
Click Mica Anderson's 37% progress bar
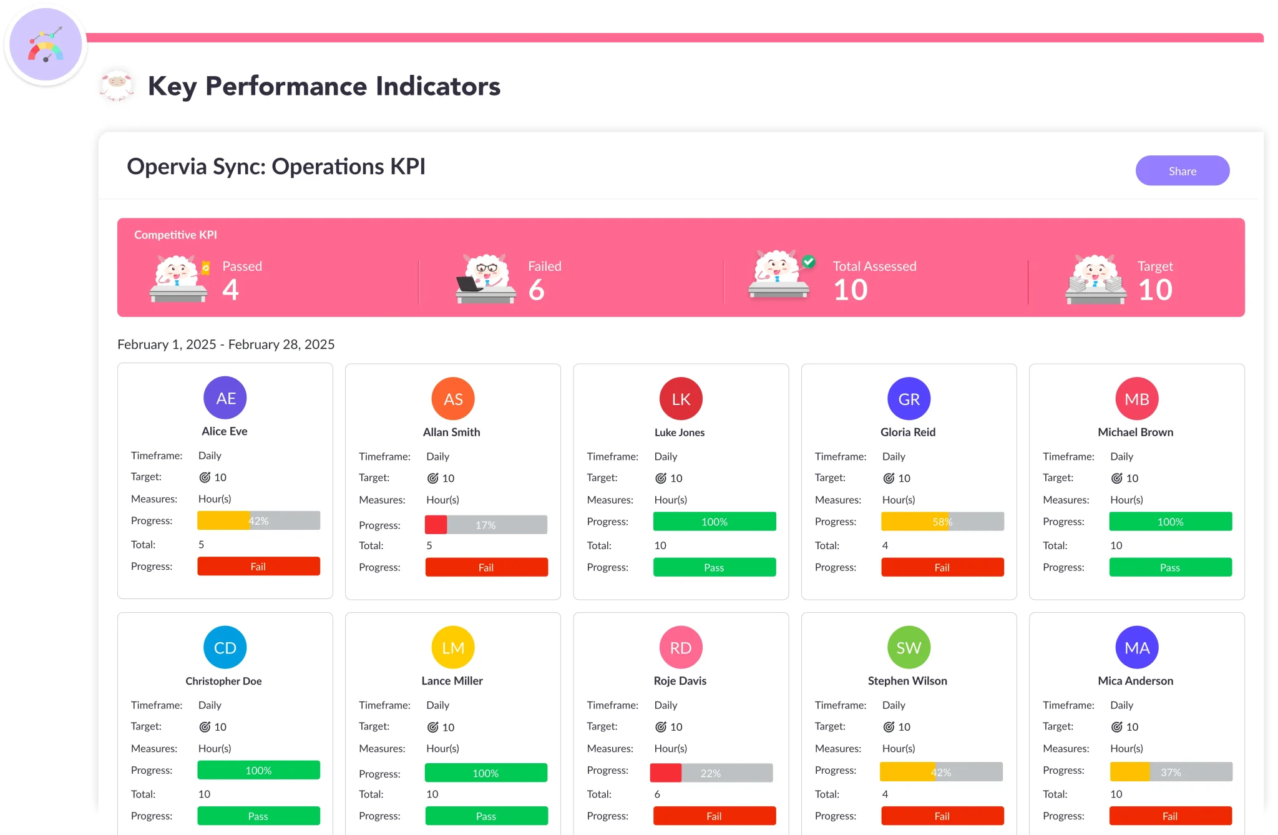click(1171, 772)
